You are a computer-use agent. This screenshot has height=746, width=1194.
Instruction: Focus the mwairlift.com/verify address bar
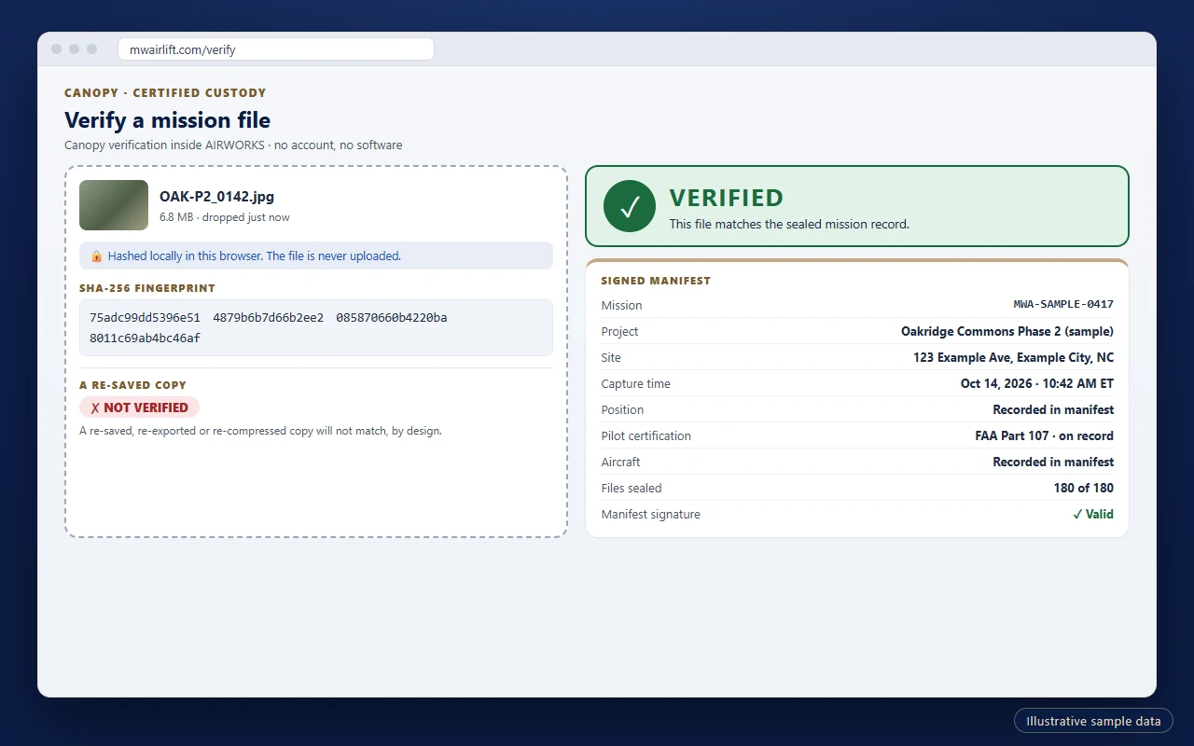tap(276, 49)
